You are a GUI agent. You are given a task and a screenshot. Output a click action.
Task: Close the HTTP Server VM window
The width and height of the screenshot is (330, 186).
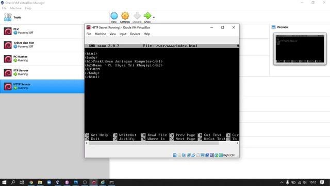click(x=234, y=27)
